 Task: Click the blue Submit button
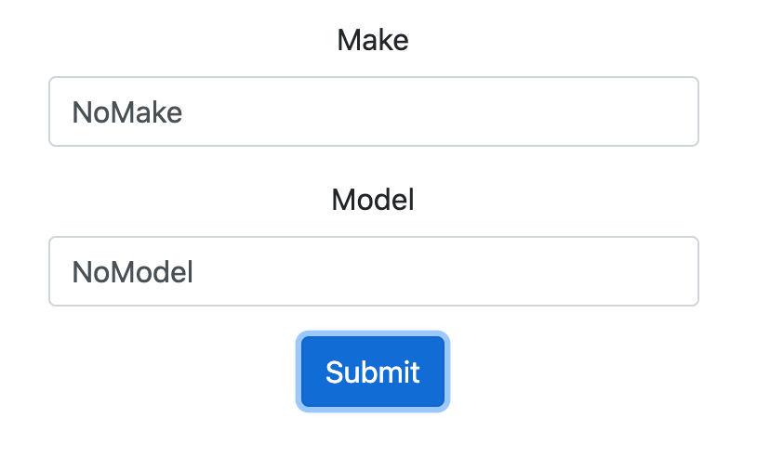(373, 372)
